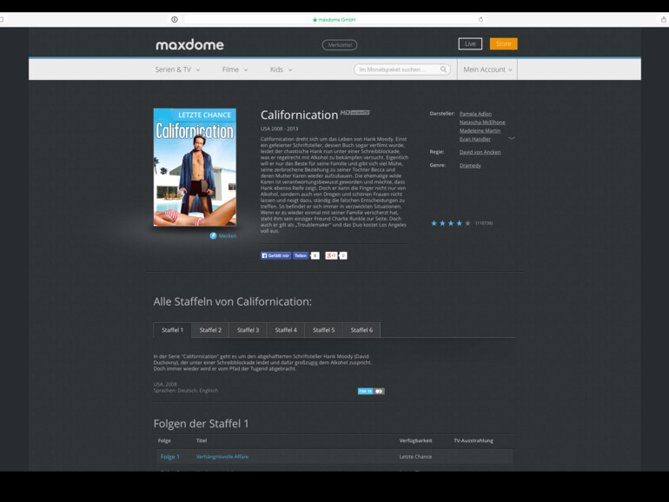Rate the series five stars
This screenshot has width=669, height=502.
467,223
